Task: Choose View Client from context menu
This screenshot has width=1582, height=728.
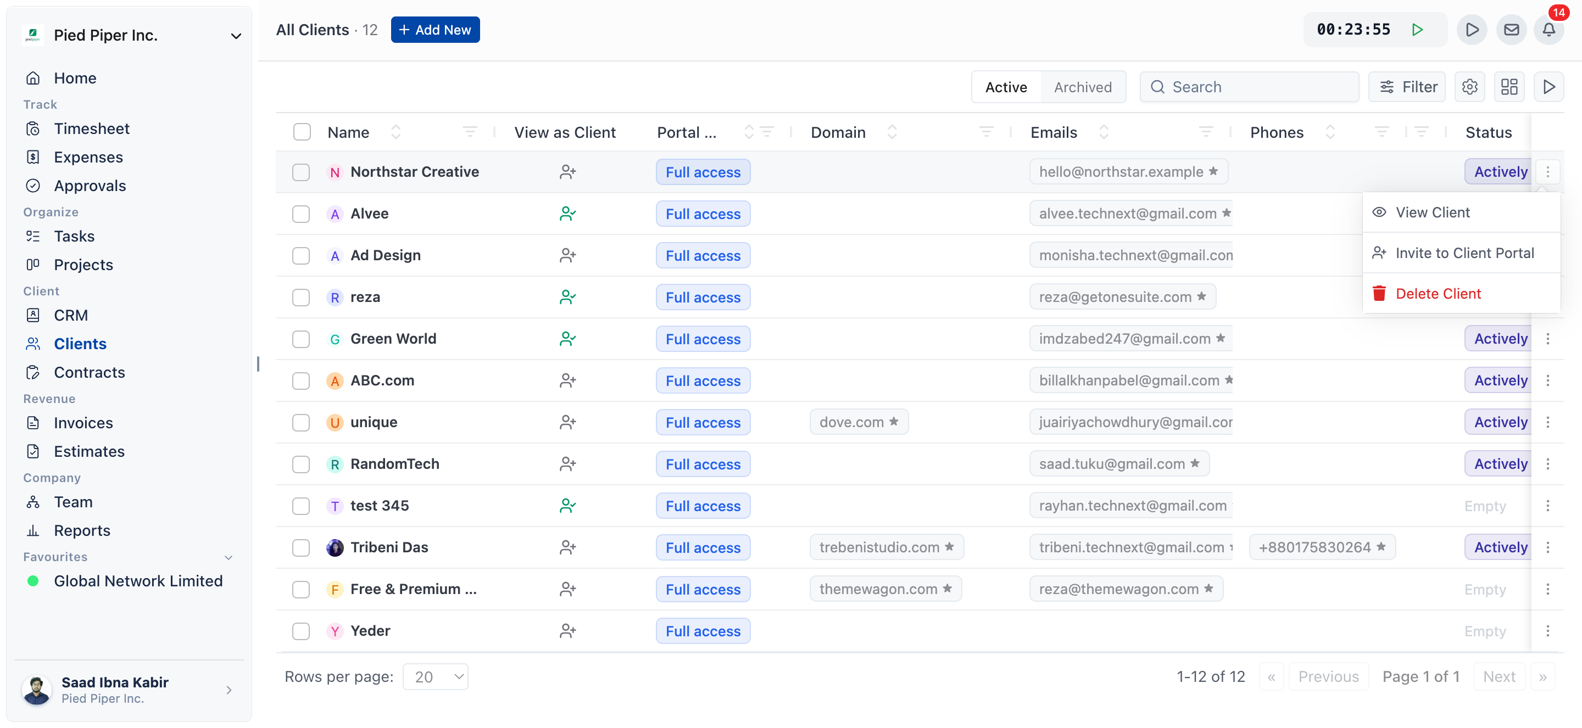Action: point(1461,212)
